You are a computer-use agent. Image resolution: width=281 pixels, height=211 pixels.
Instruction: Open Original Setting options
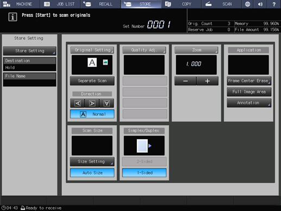pos(92,50)
